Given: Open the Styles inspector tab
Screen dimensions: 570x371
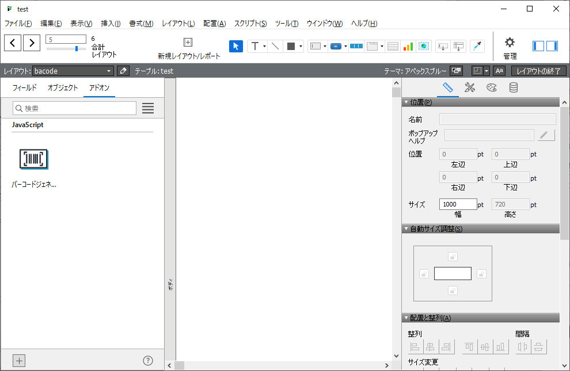Looking at the screenshot, I should 470,87.
